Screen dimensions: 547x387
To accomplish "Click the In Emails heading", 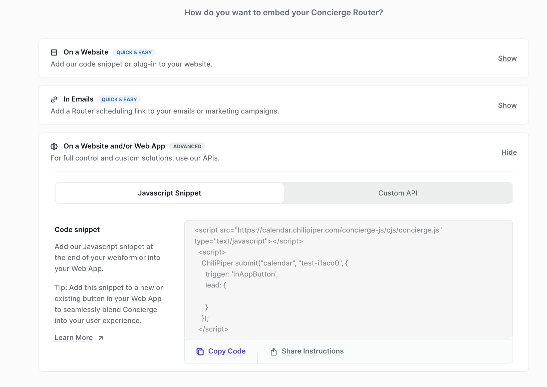I will tap(78, 99).
